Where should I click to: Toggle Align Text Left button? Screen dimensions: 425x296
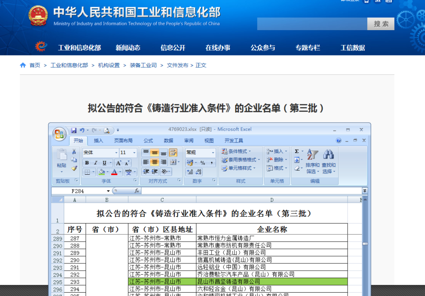tap(146, 162)
